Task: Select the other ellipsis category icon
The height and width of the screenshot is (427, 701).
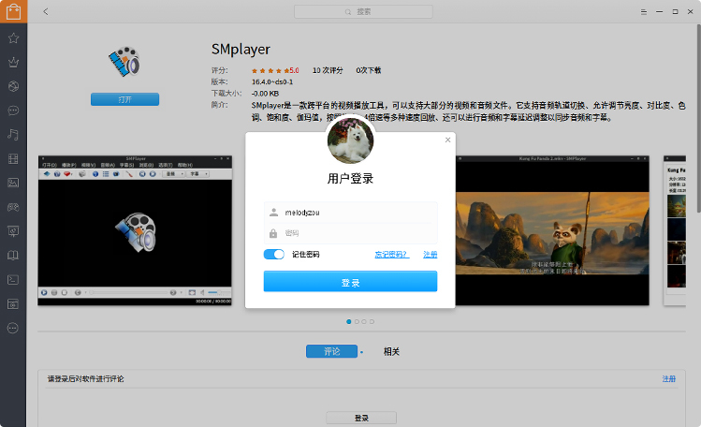Action: pyautogui.click(x=13, y=328)
